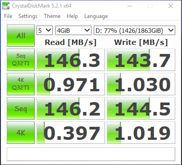The image size is (182, 165).
Task: Run the plain 4K test
Action: click(21, 133)
